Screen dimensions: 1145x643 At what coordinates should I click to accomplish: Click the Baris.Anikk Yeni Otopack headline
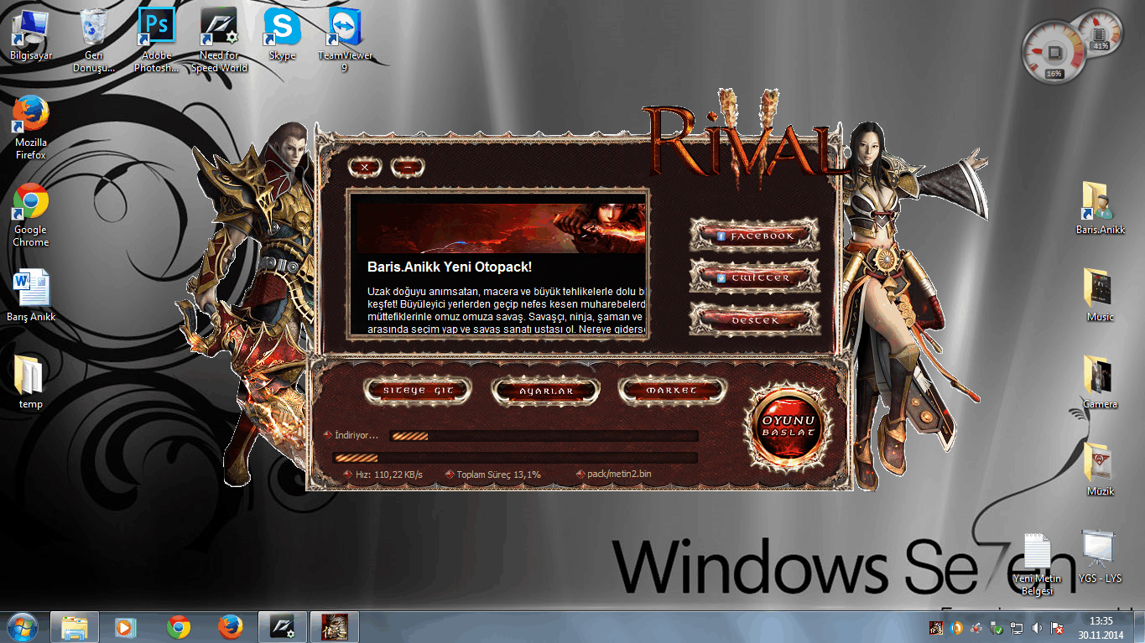(x=450, y=267)
